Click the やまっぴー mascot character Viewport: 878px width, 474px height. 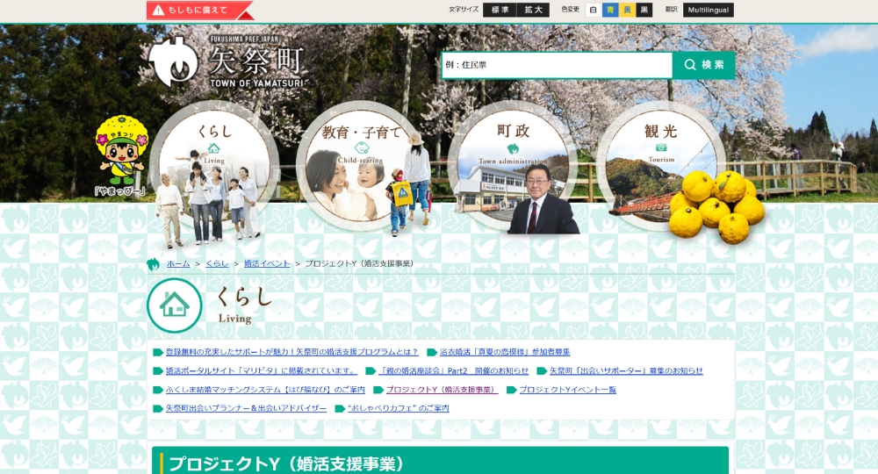tap(120, 154)
